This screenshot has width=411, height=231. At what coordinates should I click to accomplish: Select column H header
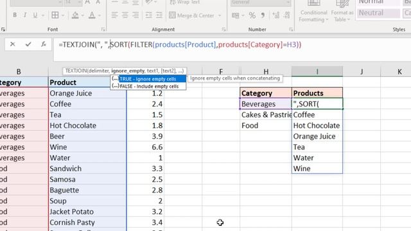pos(266,71)
